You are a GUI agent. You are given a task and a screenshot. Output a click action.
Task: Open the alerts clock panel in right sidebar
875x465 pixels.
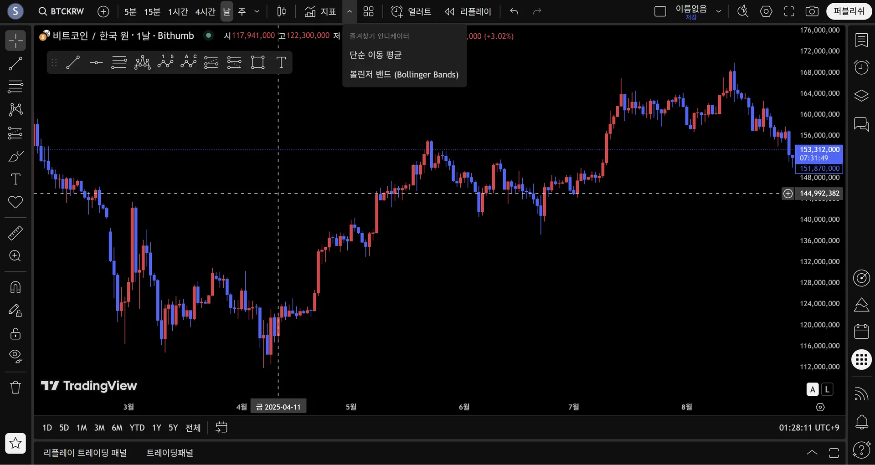click(861, 67)
